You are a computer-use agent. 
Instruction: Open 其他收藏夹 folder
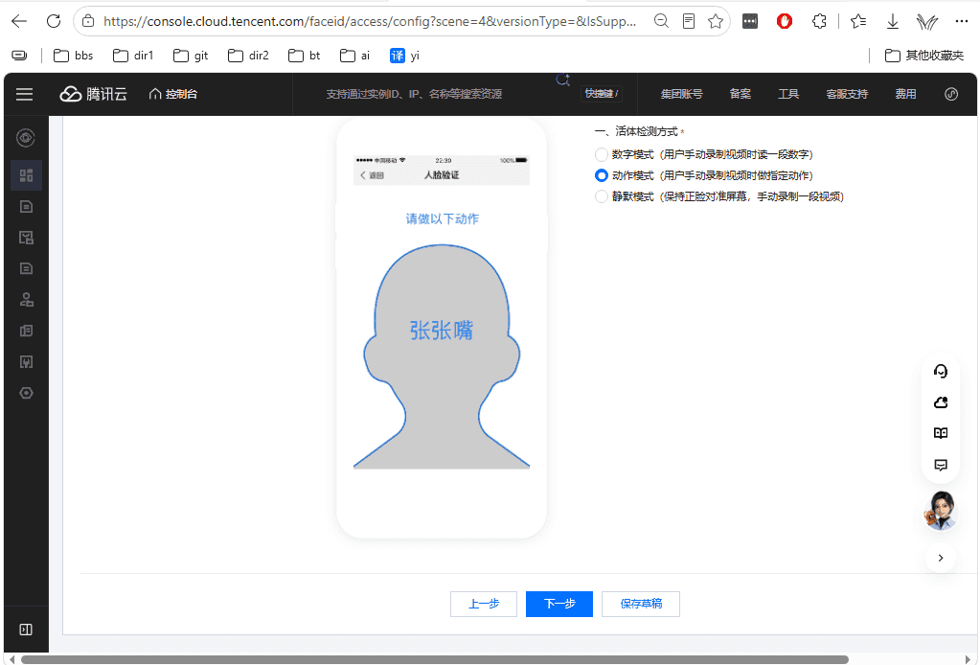924,56
